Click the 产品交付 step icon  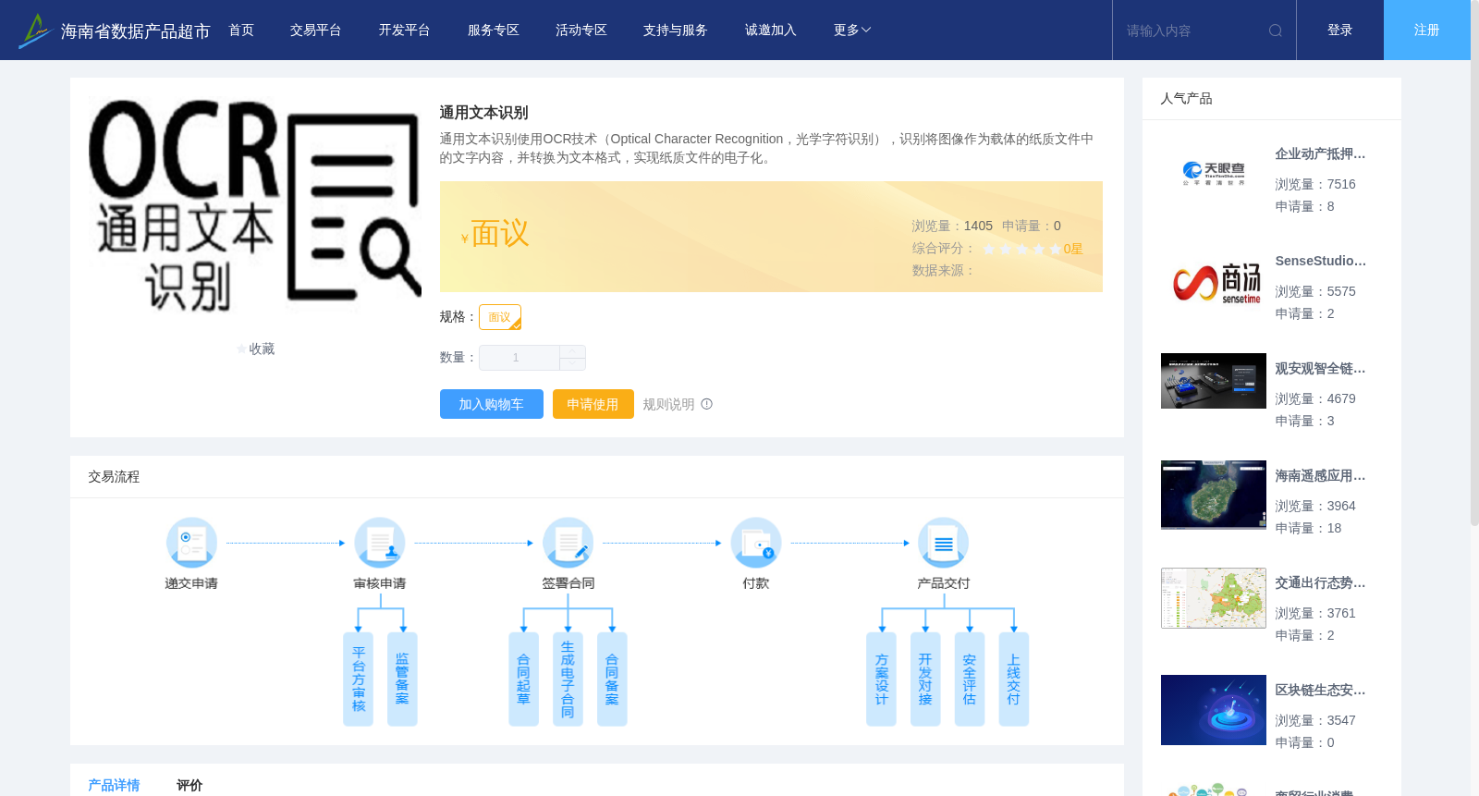click(944, 543)
